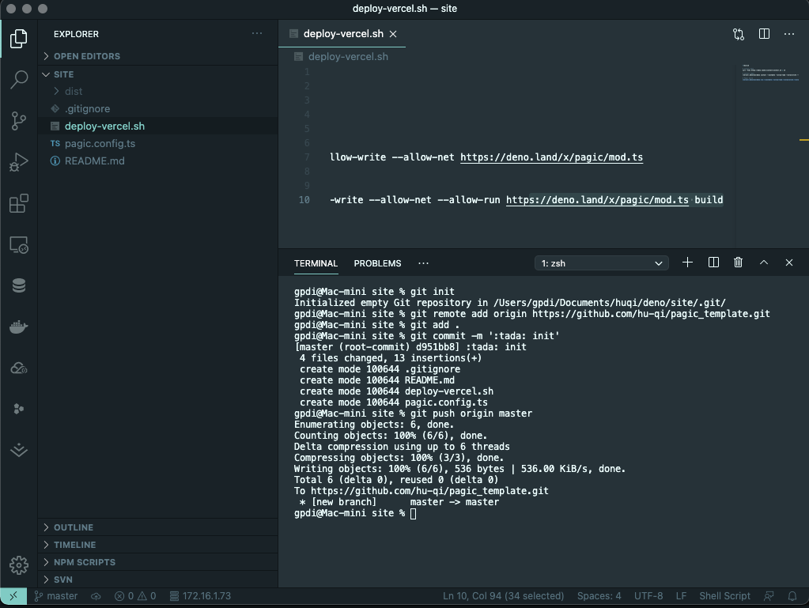
Task: Click deploy-vercel.sh in the breadcrumb
Action: pyautogui.click(x=348, y=57)
